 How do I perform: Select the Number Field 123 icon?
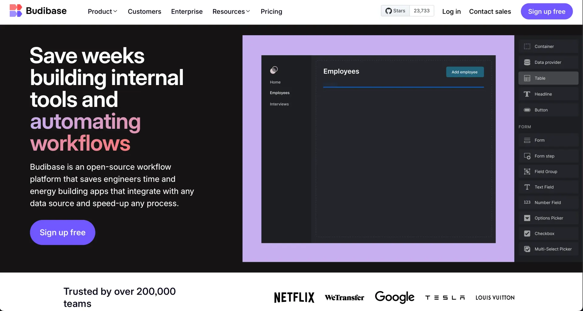[x=527, y=202]
